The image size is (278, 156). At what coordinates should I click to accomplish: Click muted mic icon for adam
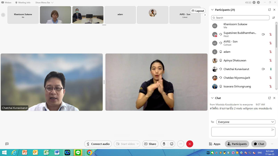pos(270,52)
